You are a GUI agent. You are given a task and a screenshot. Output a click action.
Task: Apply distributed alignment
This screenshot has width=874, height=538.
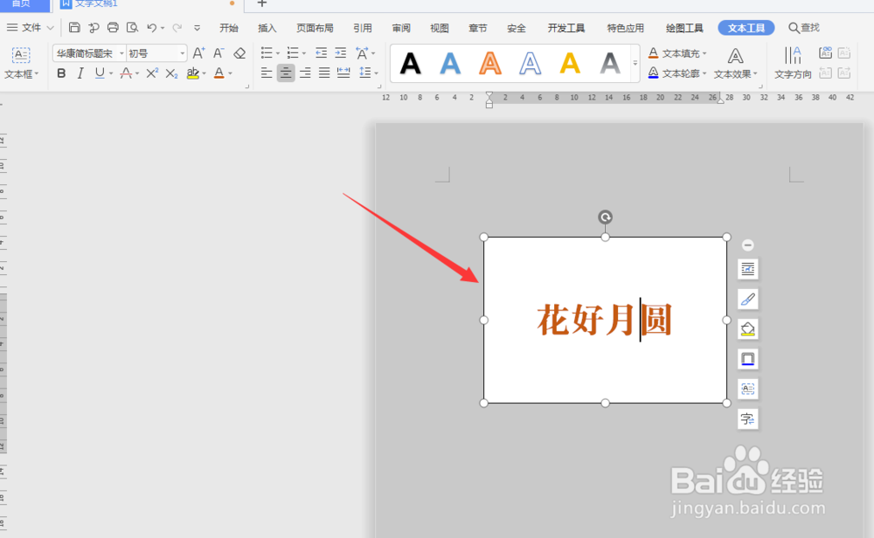(x=343, y=73)
